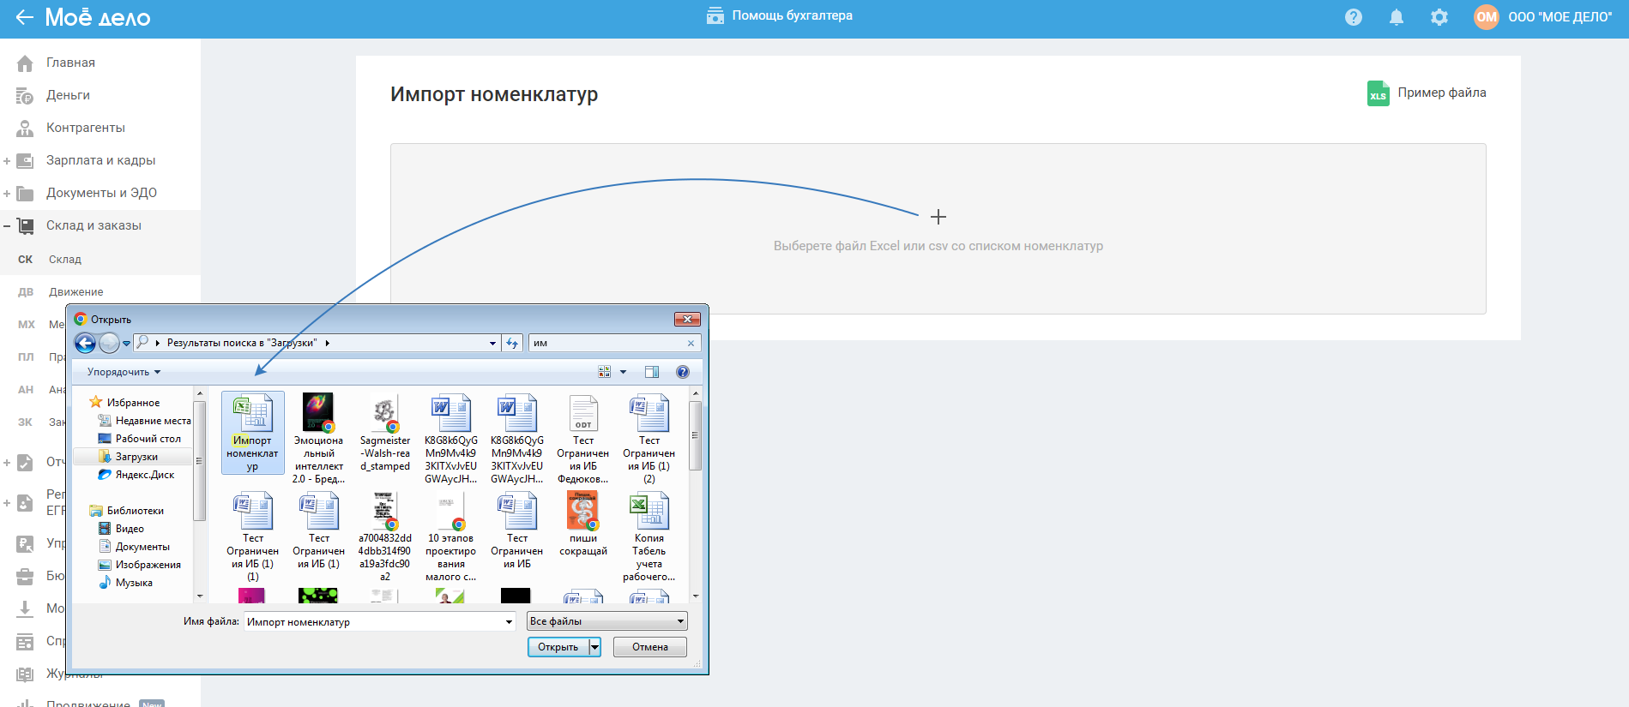Open the help question mark icon

1354,17
